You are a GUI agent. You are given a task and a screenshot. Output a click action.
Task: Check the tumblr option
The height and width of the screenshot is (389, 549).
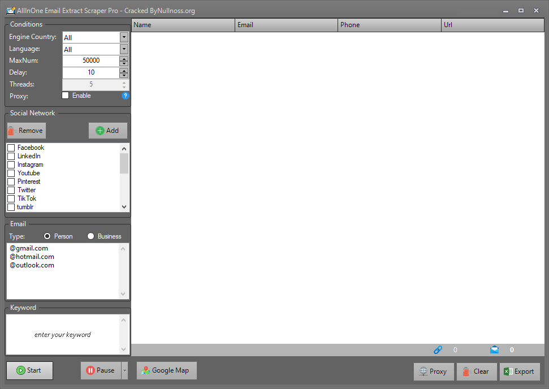coord(11,207)
